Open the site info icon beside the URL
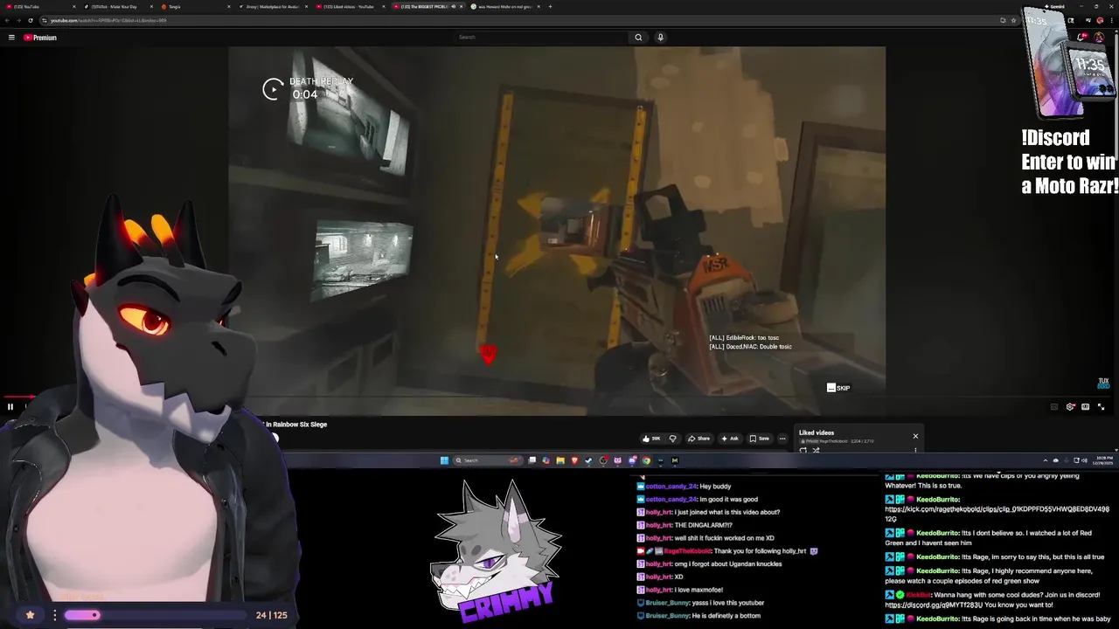Screen dimensions: 1119x629 (x=45, y=20)
